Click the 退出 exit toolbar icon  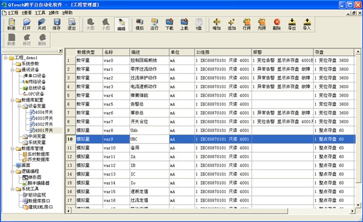tap(72, 24)
